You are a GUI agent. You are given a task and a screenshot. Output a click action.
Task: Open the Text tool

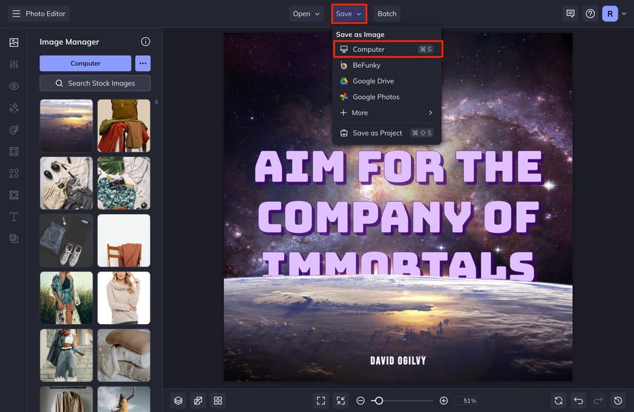tap(13, 217)
